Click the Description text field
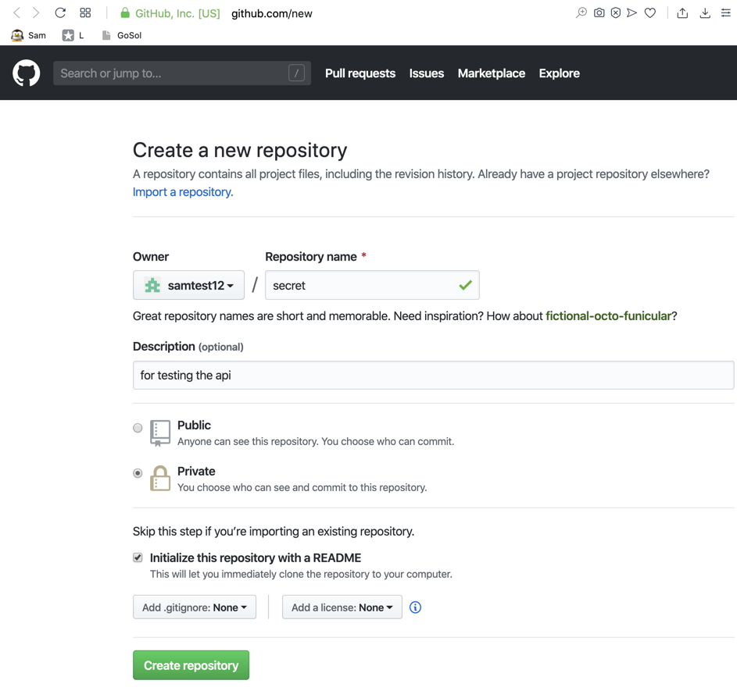This screenshot has height=698, width=737. [x=433, y=376]
